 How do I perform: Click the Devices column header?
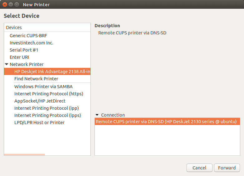pos(47,28)
